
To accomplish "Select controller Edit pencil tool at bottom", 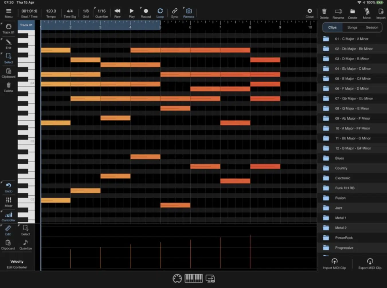I will (x=8, y=230).
